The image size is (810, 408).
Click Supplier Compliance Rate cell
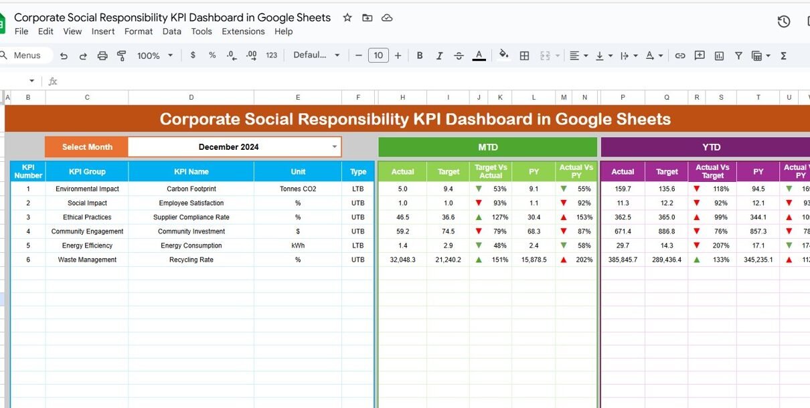(191, 217)
